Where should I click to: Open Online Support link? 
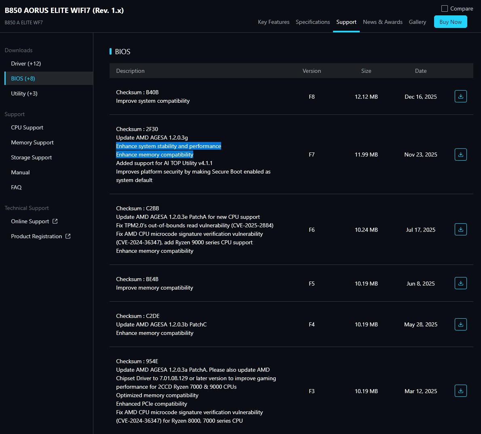point(30,221)
